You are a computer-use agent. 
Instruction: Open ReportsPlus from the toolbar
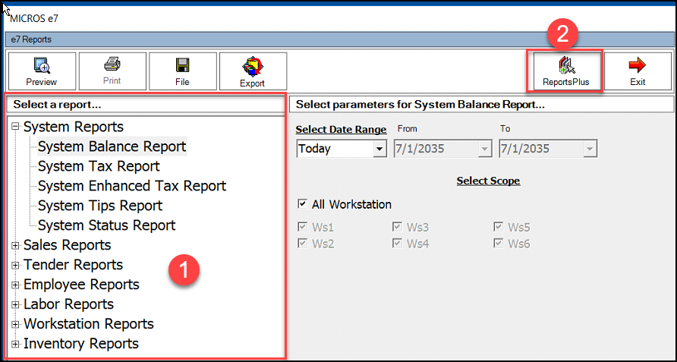point(565,66)
